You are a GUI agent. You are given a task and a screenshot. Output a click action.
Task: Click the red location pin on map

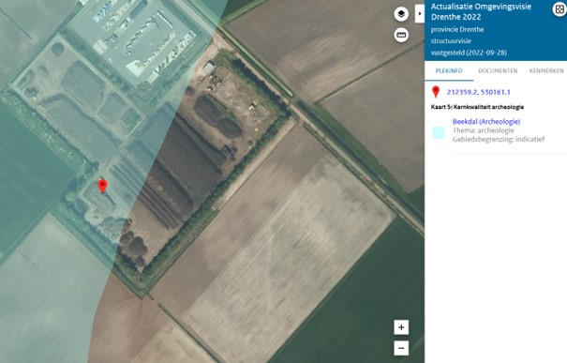click(103, 186)
